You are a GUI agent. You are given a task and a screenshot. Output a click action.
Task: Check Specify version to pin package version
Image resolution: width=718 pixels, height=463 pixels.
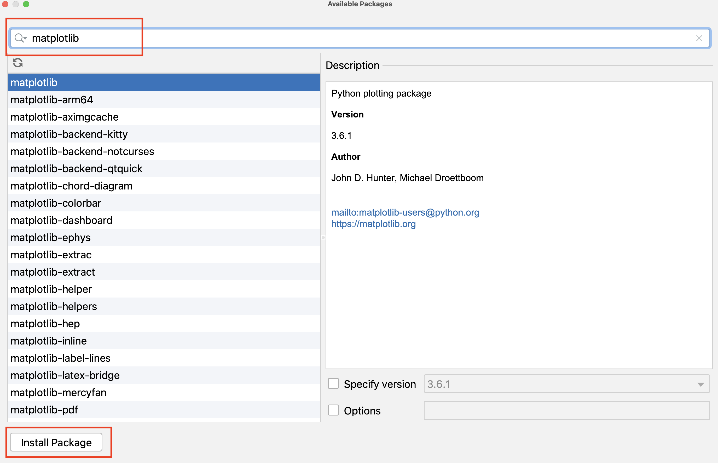(333, 384)
